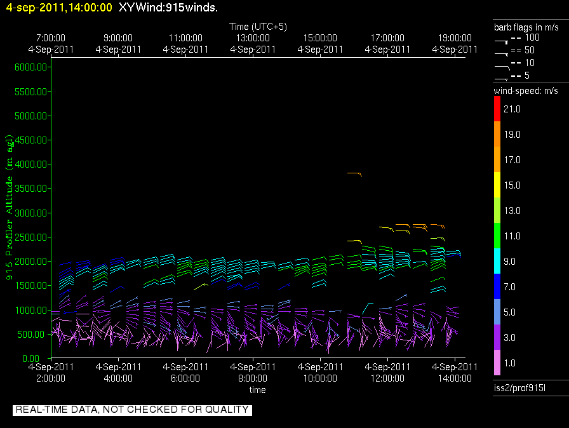This screenshot has width=569, height=428.
Task: Select the 17:00:00 top axis time label
Action: 387,38
